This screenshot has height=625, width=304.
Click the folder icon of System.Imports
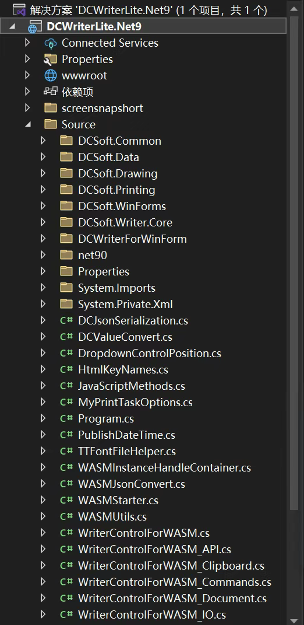[66, 288]
